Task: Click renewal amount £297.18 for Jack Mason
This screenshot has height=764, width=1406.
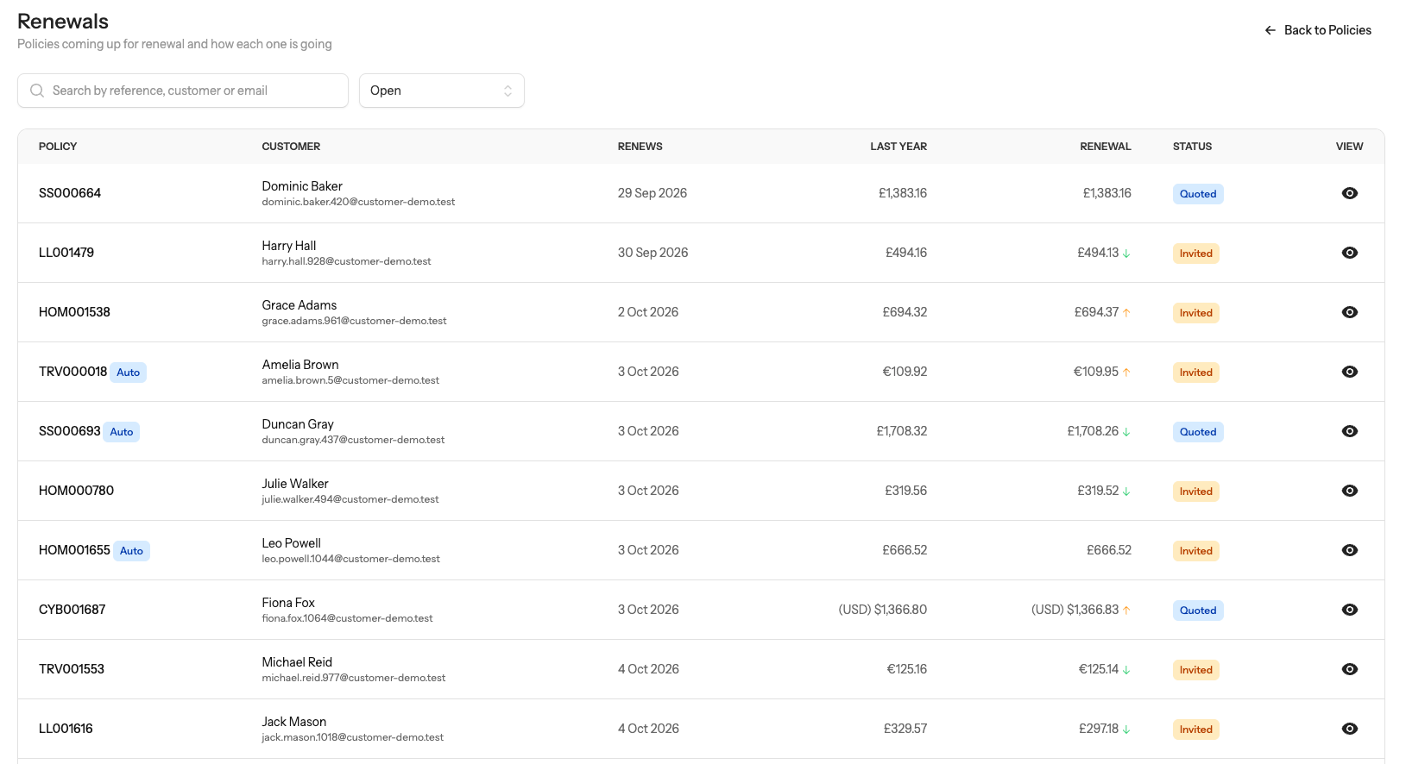Action: (x=1099, y=729)
